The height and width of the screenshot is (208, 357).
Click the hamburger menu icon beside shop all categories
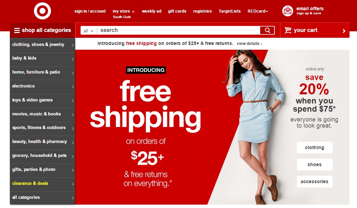pyautogui.click(x=17, y=30)
